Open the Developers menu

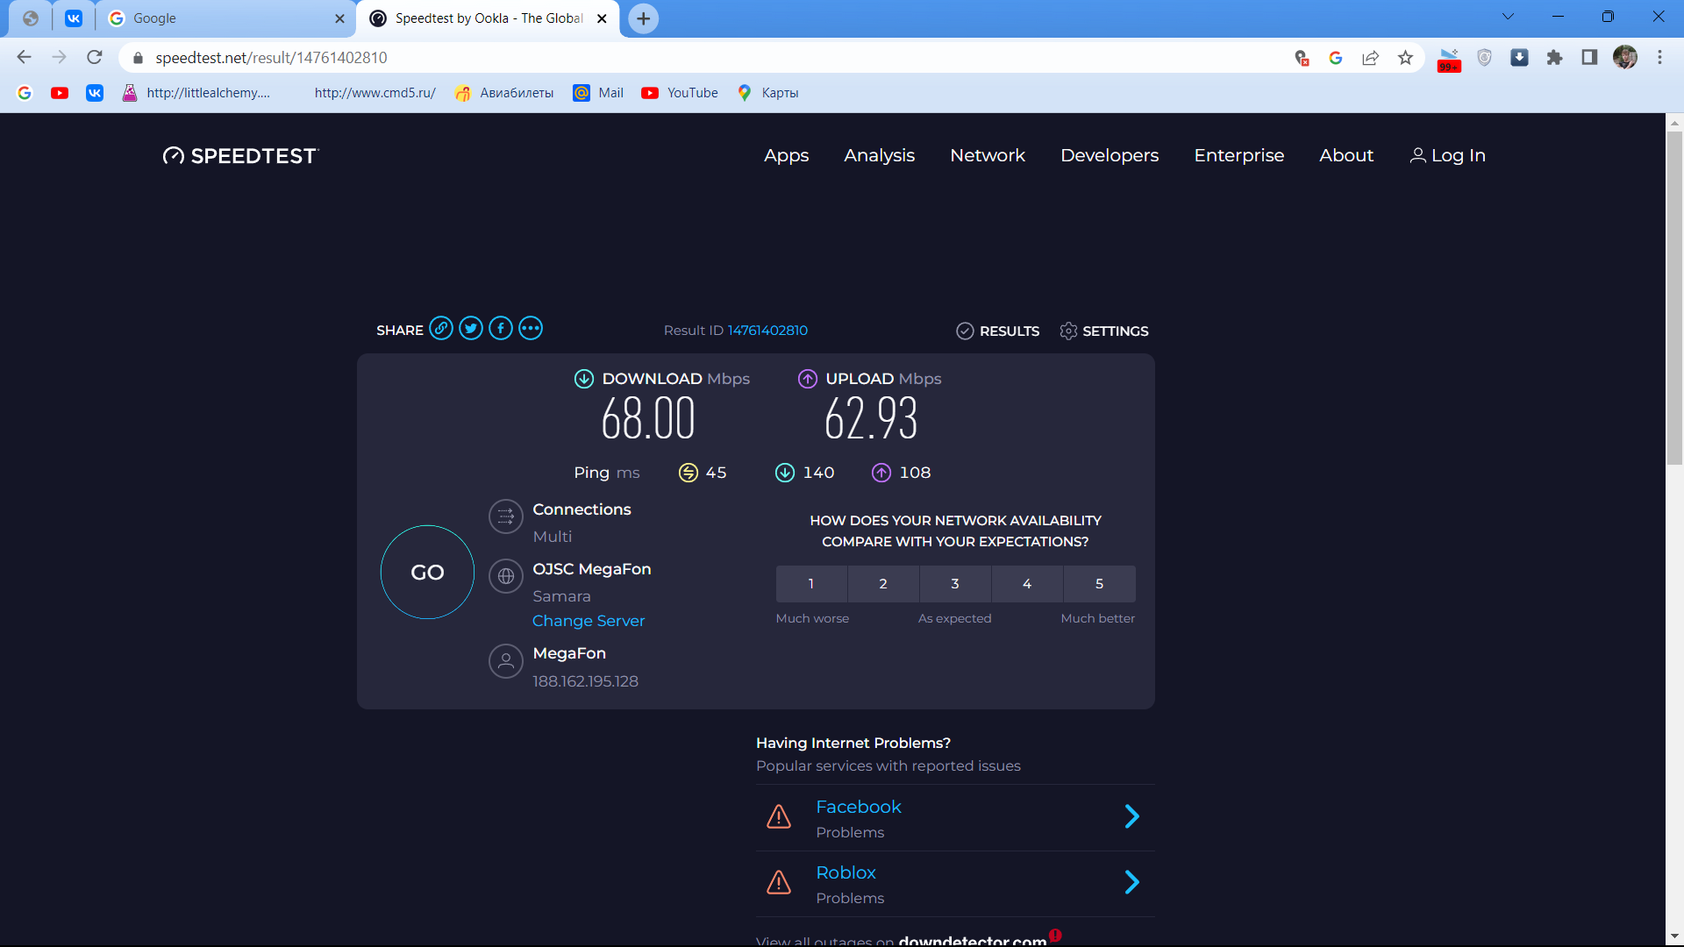click(x=1110, y=156)
